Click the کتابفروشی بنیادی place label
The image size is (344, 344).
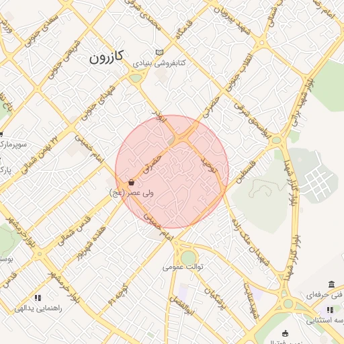(x=159, y=63)
